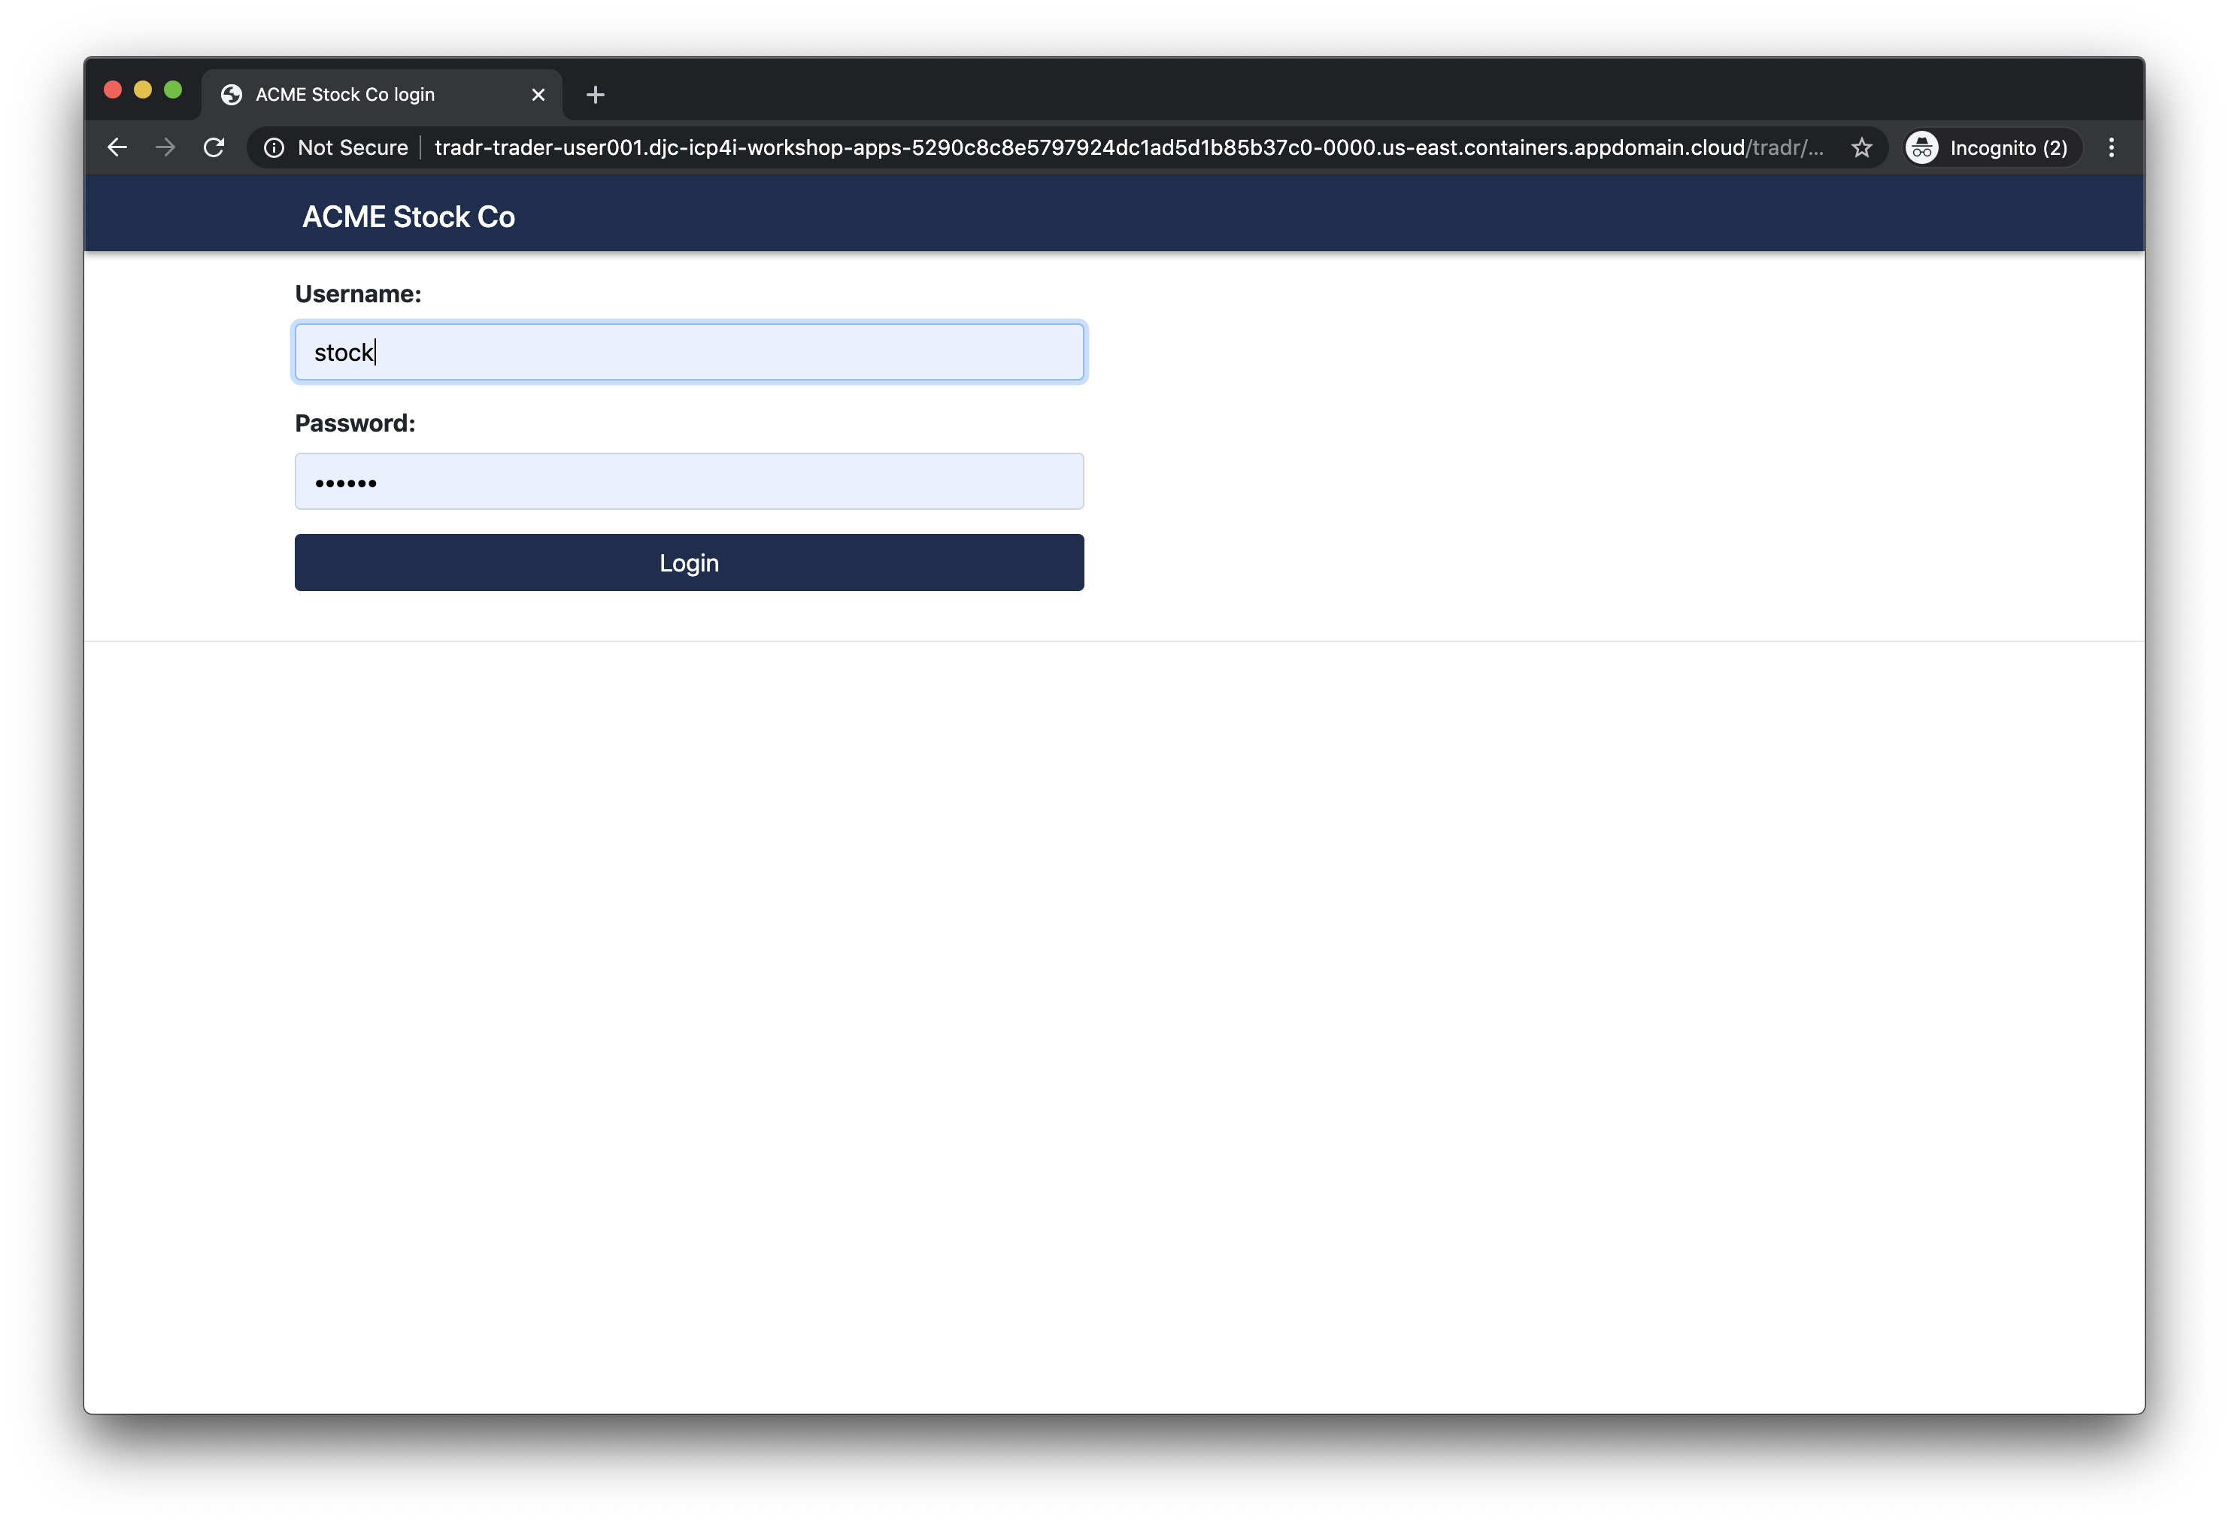Image resolution: width=2229 pixels, height=1525 pixels.
Task: Click the ACME Stock Co header title
Action: [408, 217]
